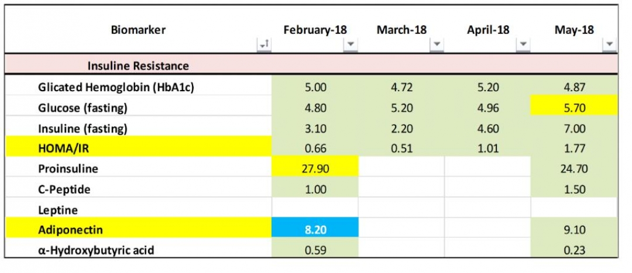Select the Biomarker header cell
The height and width of the screenshot is (273, 632).
[138, 30]
